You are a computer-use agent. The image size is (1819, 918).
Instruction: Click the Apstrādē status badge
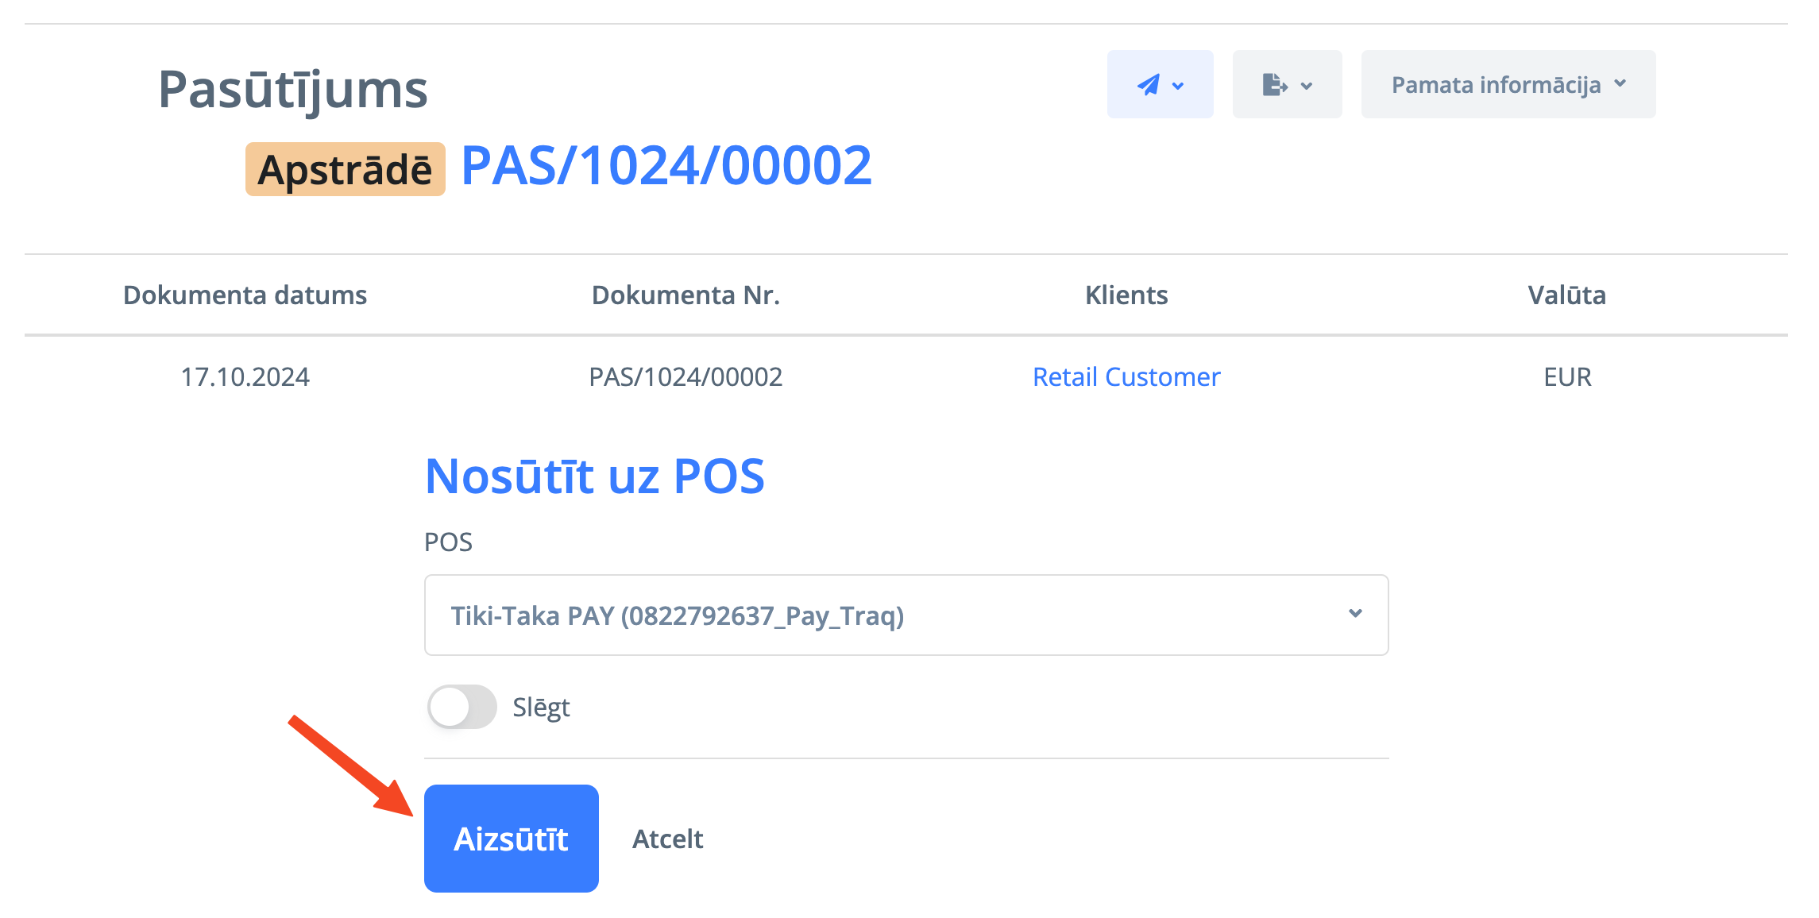click(x=345, y=169)
